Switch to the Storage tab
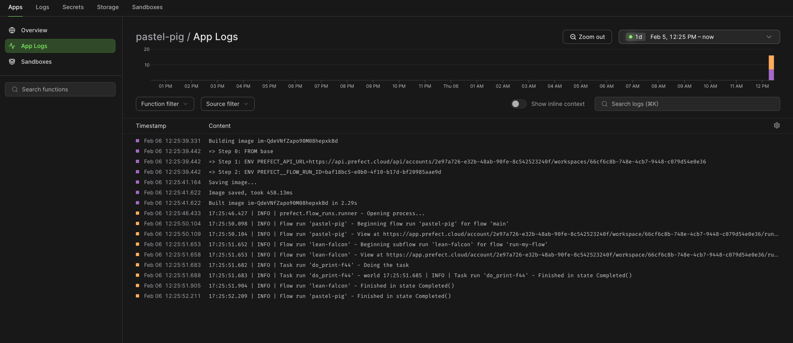The height and width of the screenshot is (343, 793). point(108,7)
